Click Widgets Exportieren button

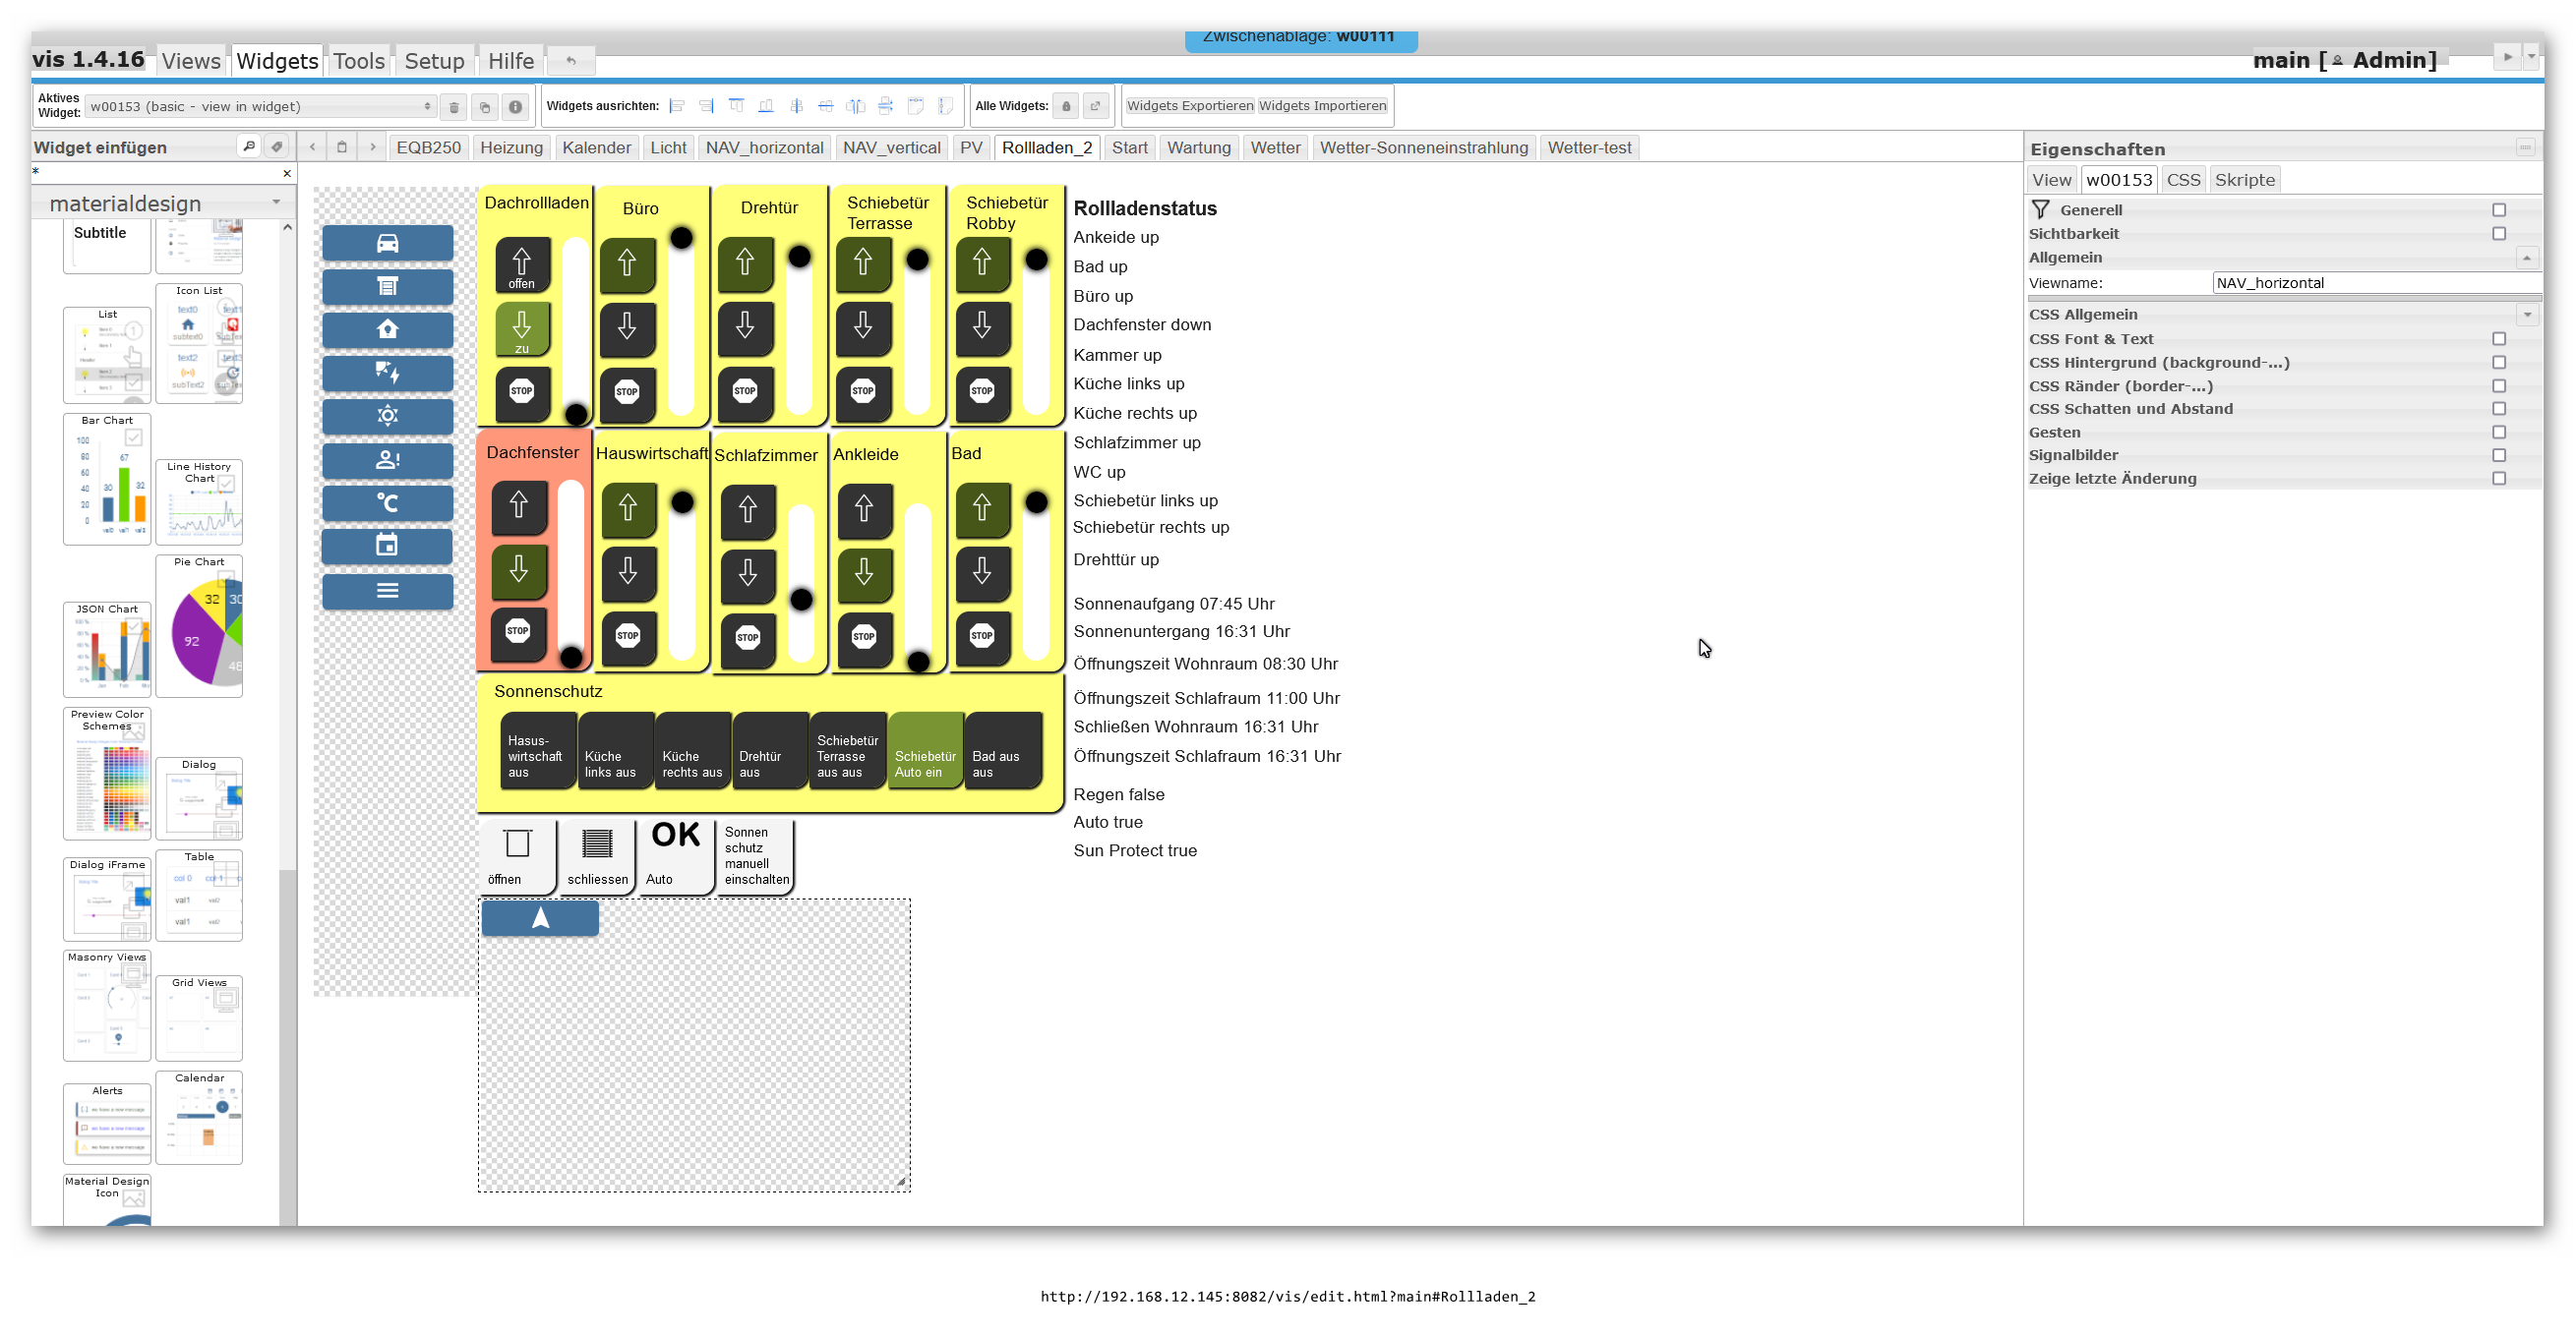pyautogui.click(x=1189, y=106)
